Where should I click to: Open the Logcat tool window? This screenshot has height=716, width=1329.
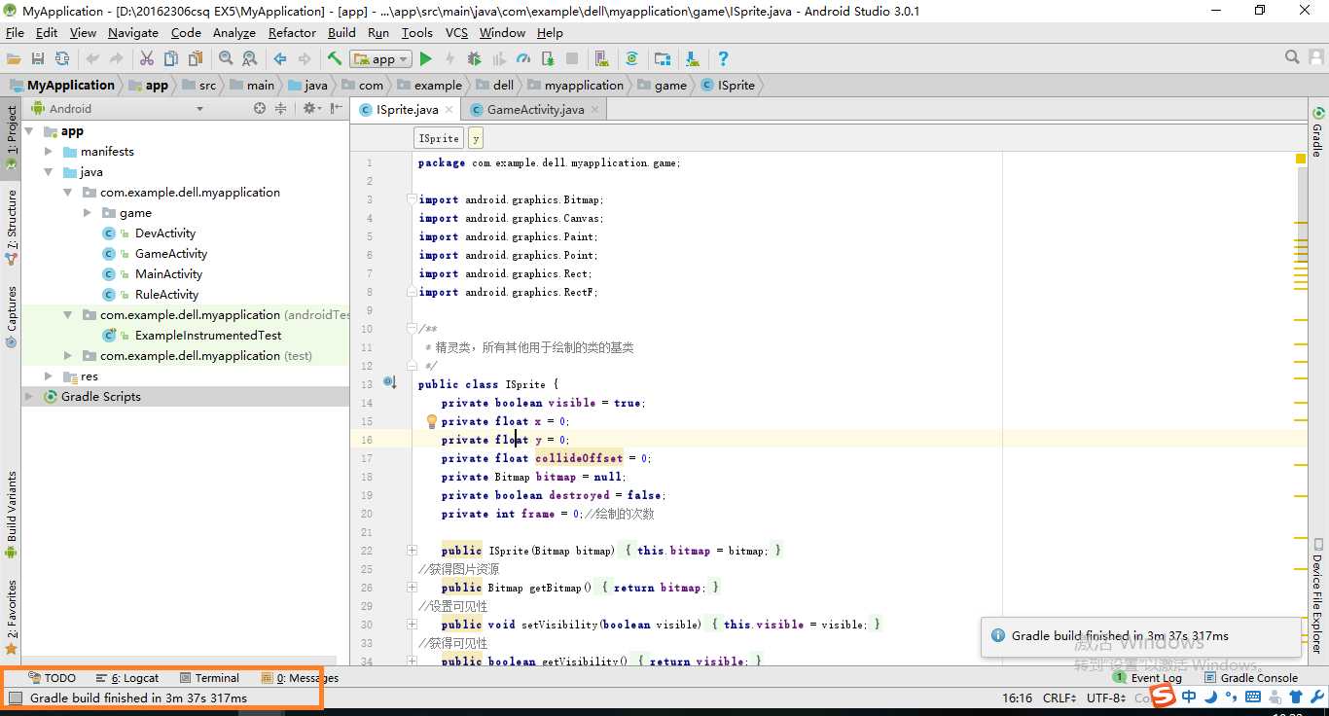[126, 678]
